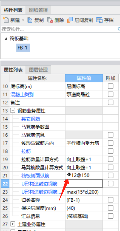This screenshot has width=120, height=231.
Task: Click the 复制 copy icon
Action: [30, 20]
